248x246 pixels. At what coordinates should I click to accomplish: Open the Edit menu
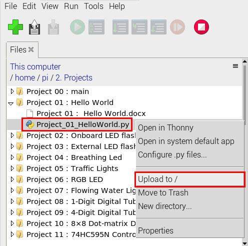[29, 6]
